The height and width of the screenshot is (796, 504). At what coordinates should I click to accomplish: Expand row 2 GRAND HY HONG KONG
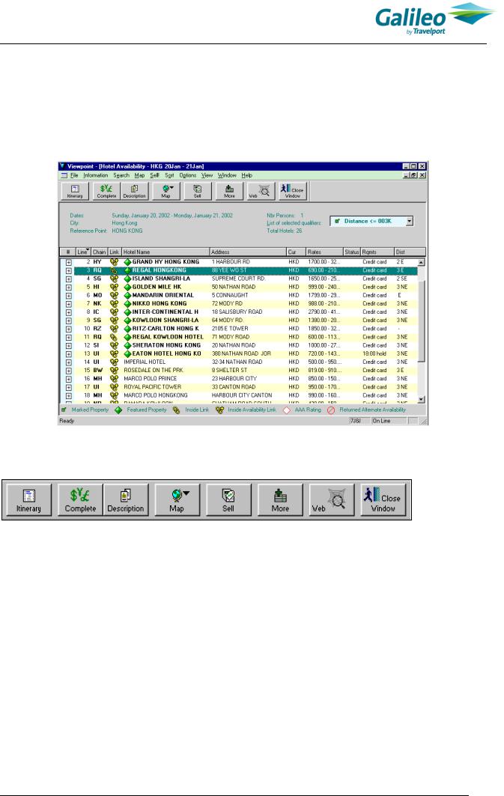coord(68,262)
